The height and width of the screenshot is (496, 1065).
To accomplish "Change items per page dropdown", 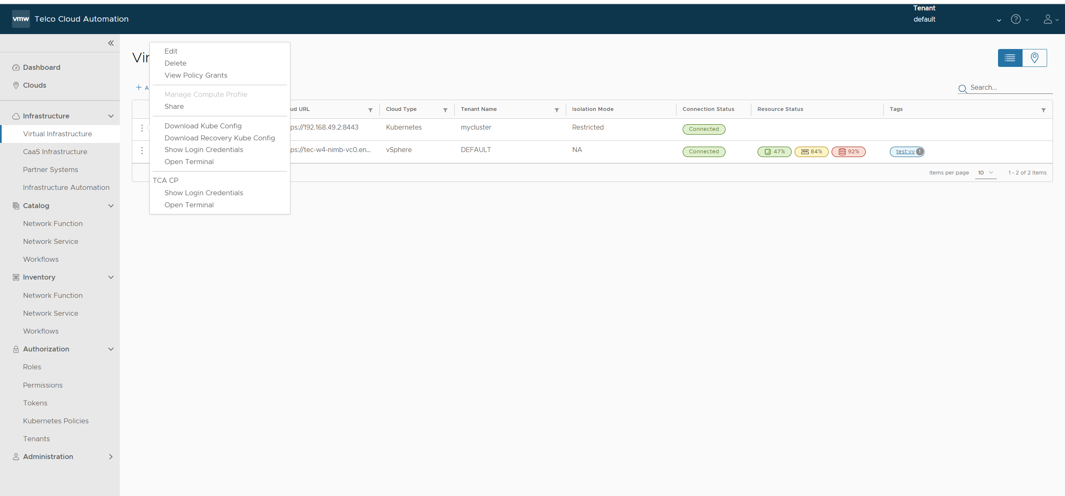I will pyautogui.click(x=986, y=173).
